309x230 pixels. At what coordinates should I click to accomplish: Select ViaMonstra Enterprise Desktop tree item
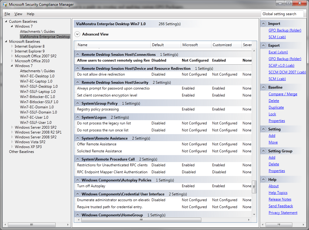coord(45,37)
